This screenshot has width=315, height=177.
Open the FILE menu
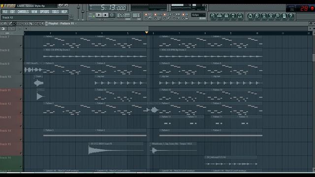5,12
